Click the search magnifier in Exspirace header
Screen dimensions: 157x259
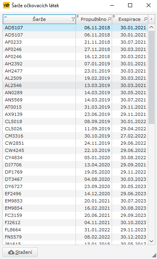(x=145, y=19)
